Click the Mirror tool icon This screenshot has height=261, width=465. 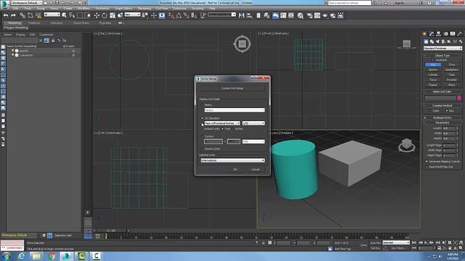click(241, 15)
